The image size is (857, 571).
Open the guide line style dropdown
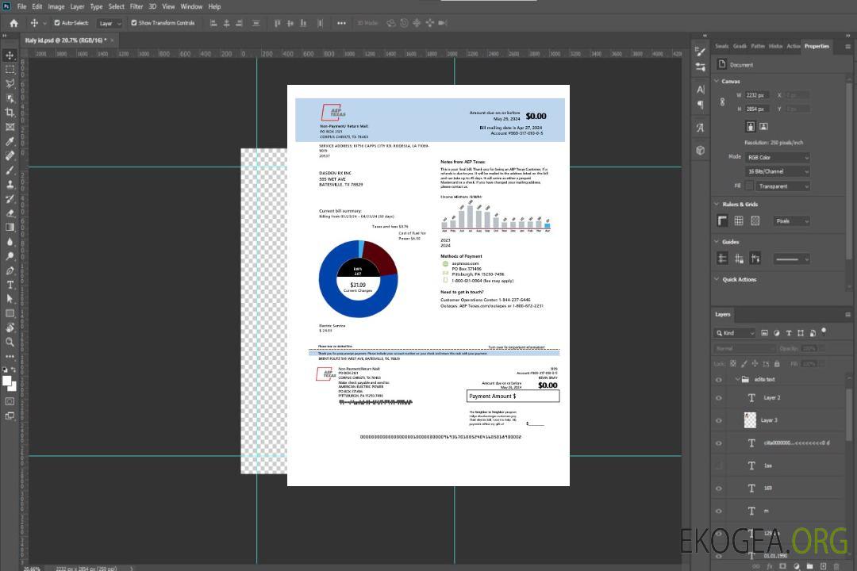791,259
